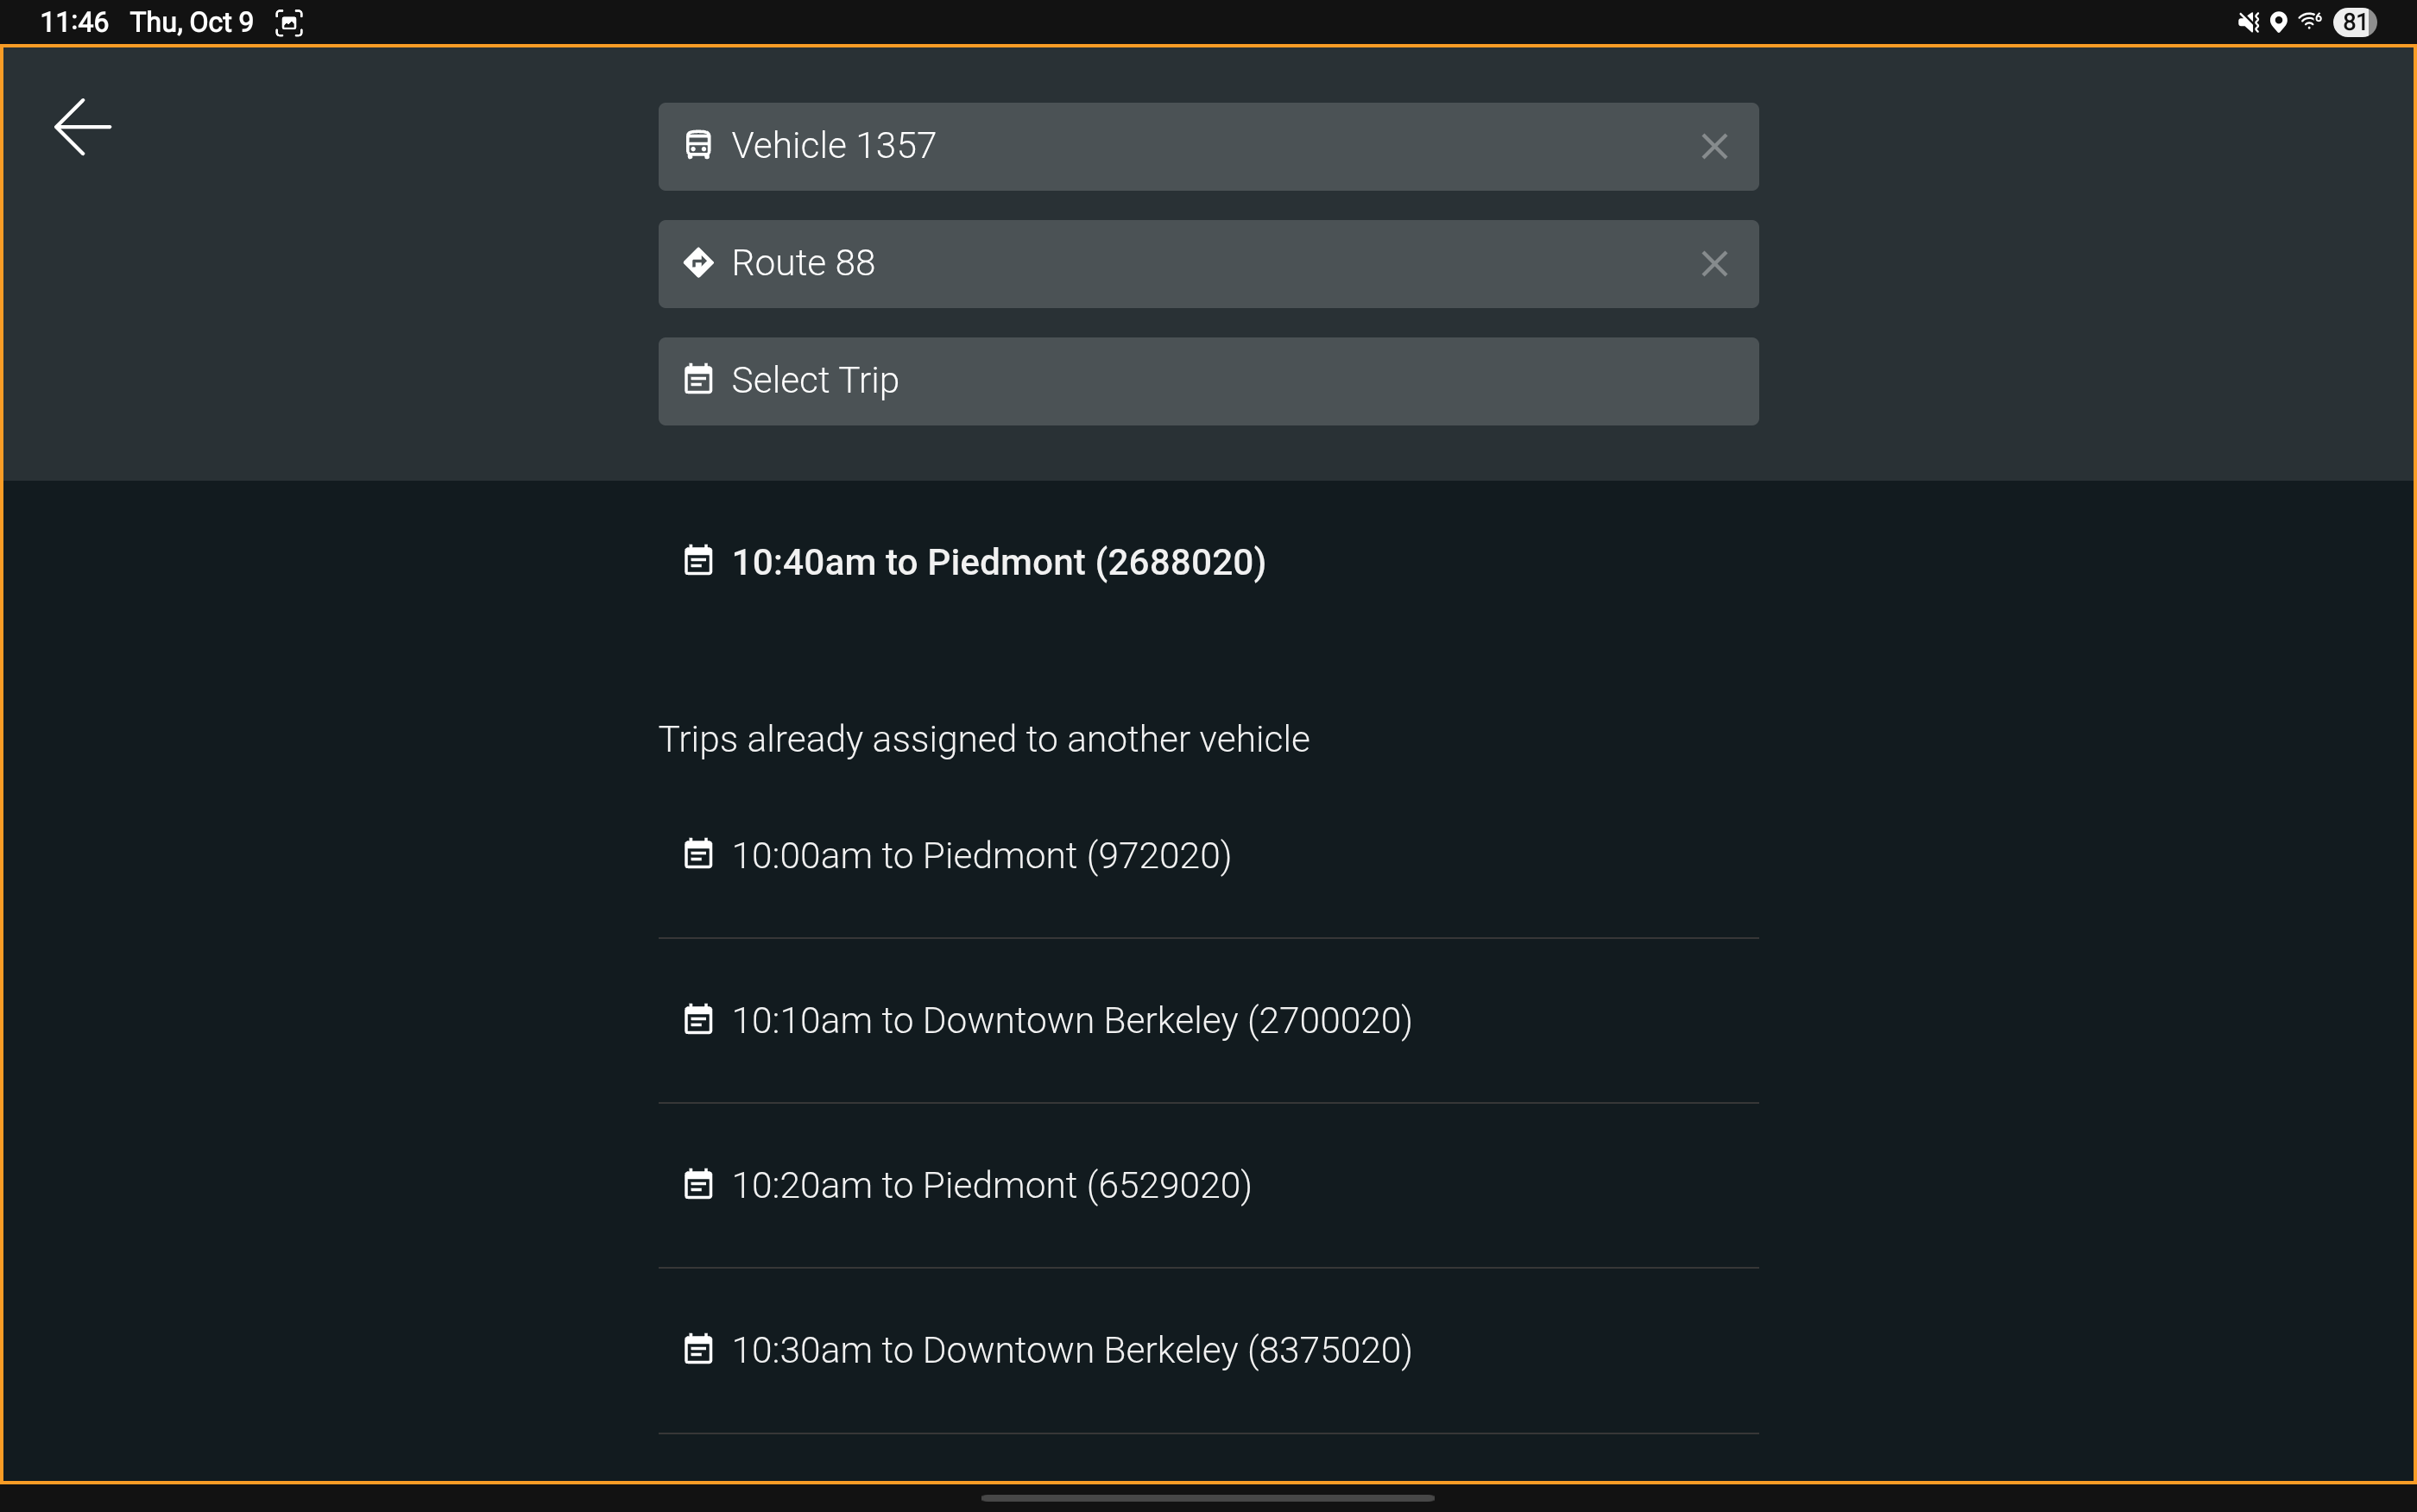2417x1512 pixels.
Task: Click calendar icon beside 10:00am trip
Action: 698,855
